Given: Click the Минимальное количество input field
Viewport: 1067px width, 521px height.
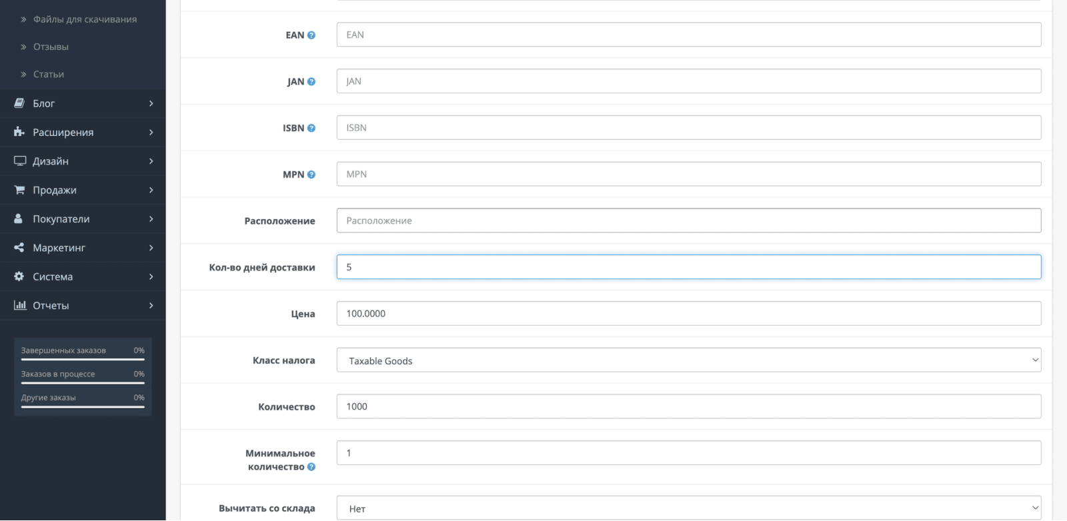Looking at the screenshot, I should [x=689, y=453].
